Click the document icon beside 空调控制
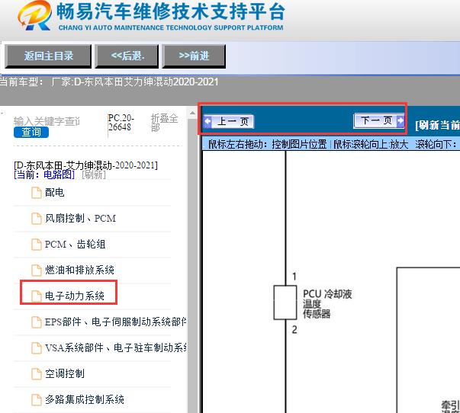 click(x=37, y=373)
